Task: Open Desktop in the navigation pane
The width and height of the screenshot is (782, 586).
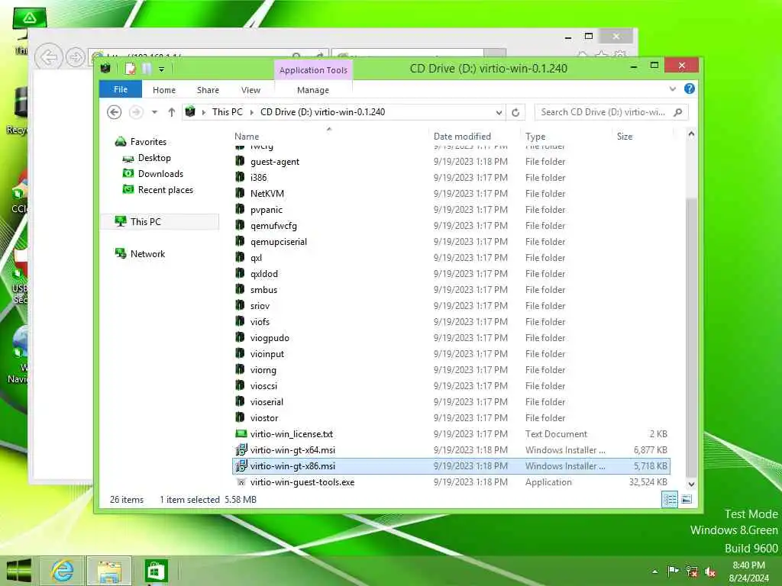Action: (x=154, y=157)
